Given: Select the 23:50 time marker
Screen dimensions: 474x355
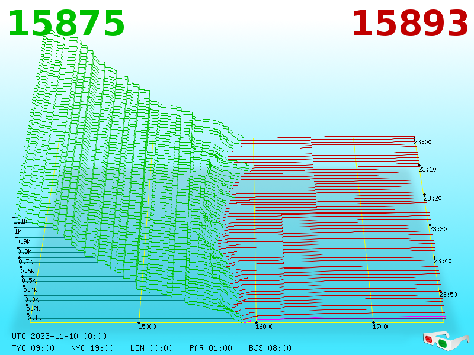Looking at the screenshot, I should point(448,295).
